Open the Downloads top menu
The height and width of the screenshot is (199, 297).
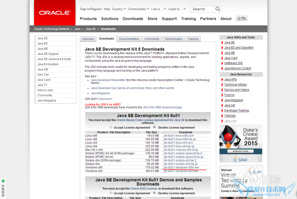point(133,18)
